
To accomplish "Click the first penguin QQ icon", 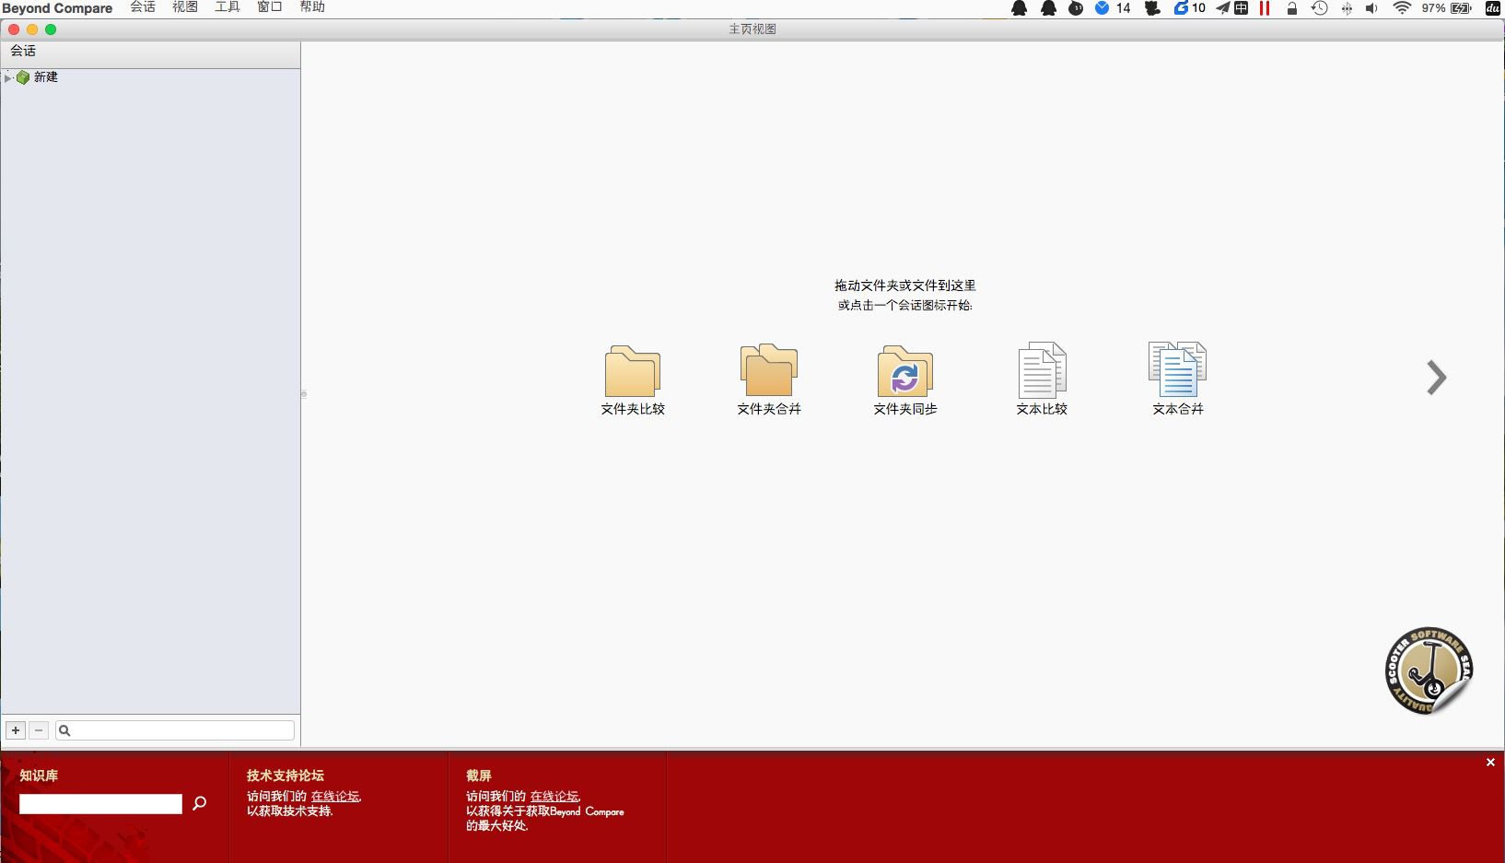I will coord(1020,8).
